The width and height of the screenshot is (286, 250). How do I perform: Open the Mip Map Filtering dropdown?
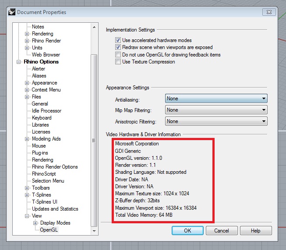pos(216,110)
